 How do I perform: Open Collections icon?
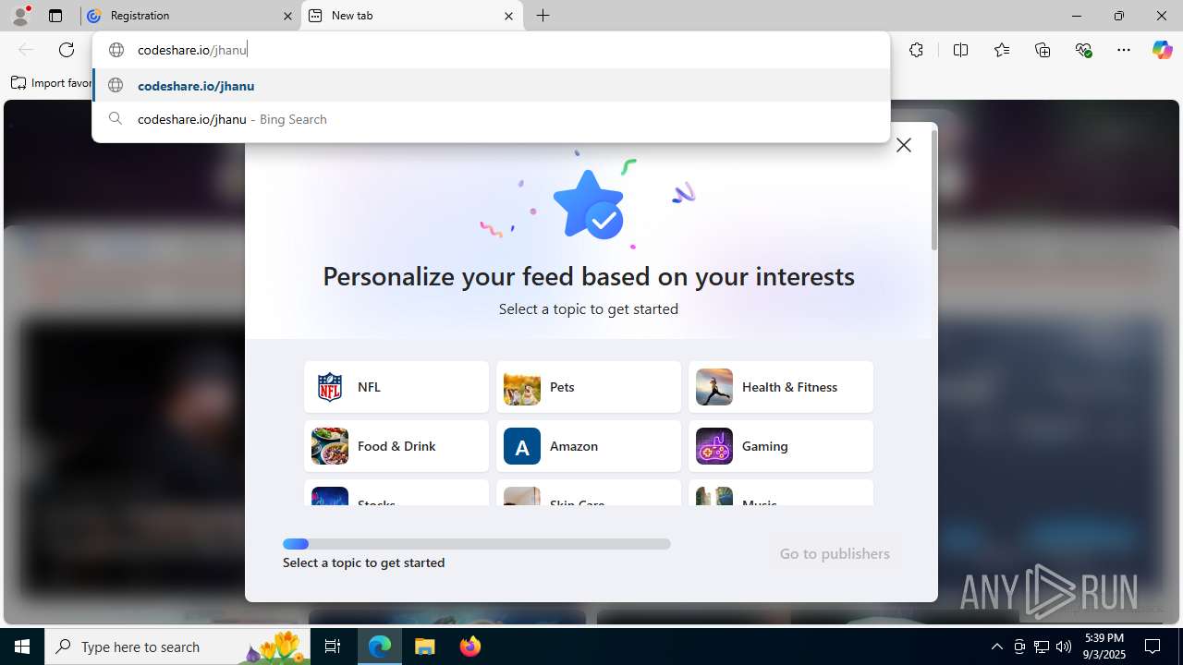[x=1043, y=50]
